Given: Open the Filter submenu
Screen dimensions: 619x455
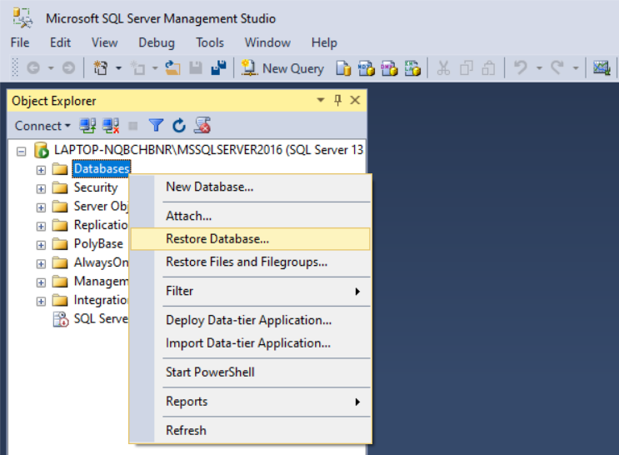Looking at the screenshot, I should coord(250,291).
